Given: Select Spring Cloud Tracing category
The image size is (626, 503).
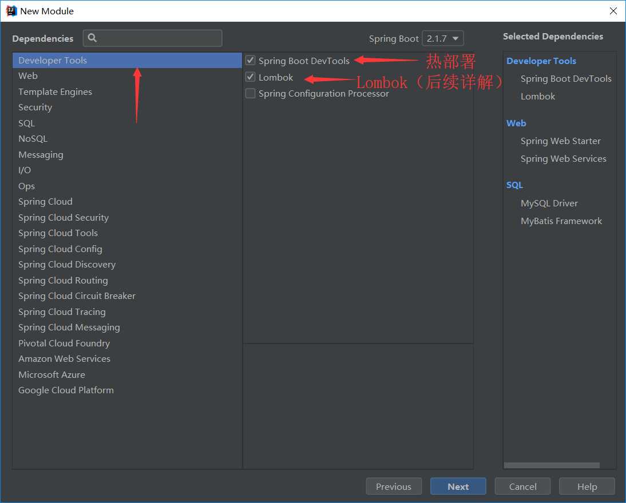Looking at the screenshot, I should coord(127,312).
